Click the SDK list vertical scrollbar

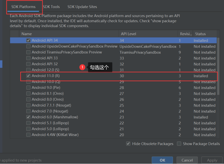(218, 66)
